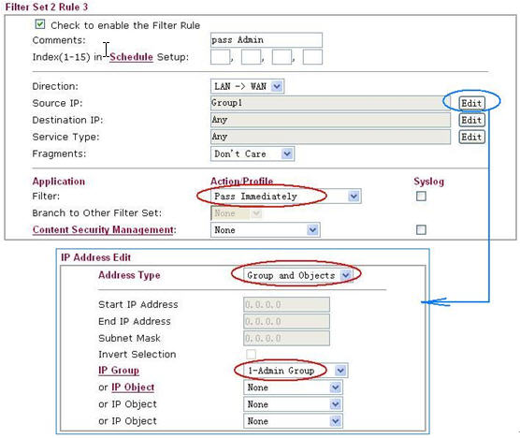Viewport: 520px width, 438px height.
Task: Click the fourth Schedule index box
Action: coord(312,57)
